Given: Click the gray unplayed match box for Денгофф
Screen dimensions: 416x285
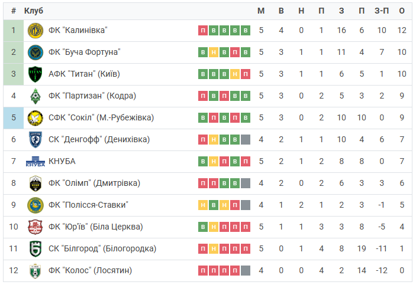Looking at the screenshot, I should click(x=246, y=140).
